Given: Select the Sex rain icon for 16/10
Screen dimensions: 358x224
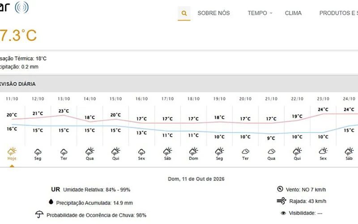Looking at the screenshot, I should 141,152.
